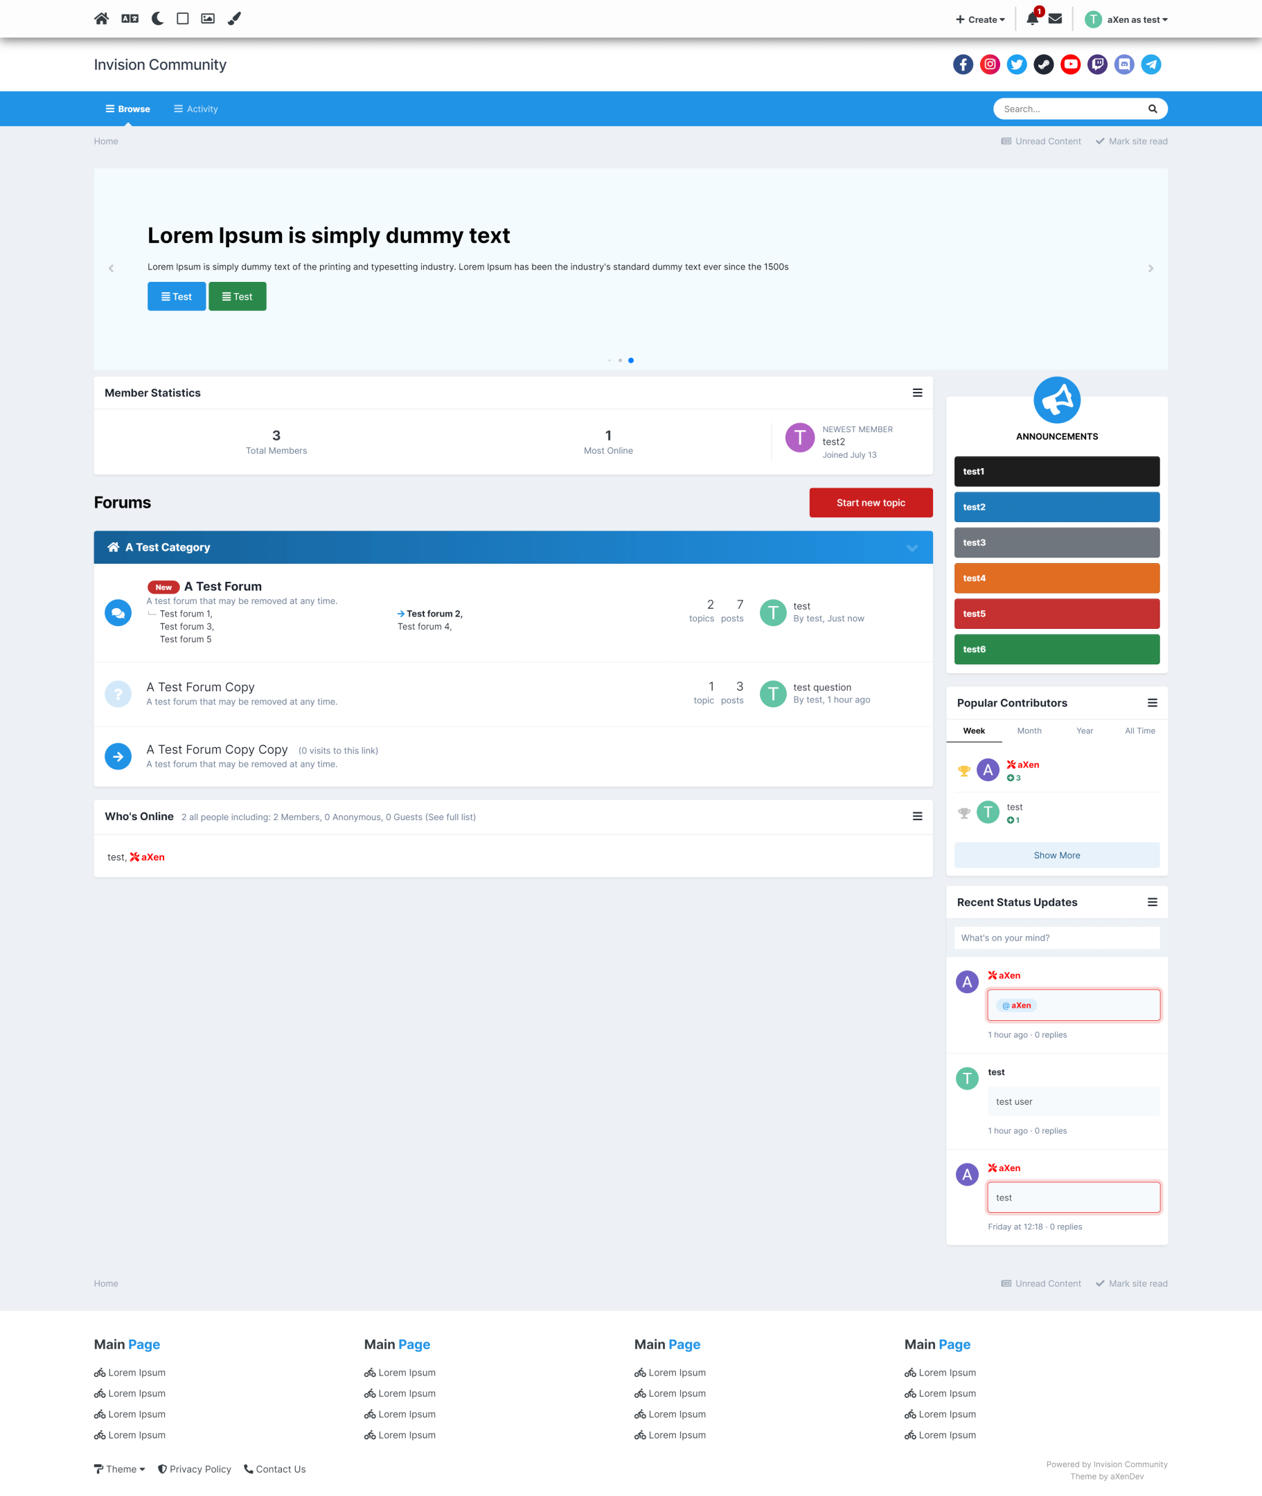Screen dimensions: 1262x1496
Task: Open the notifications bell
Action: (1031, 19)
